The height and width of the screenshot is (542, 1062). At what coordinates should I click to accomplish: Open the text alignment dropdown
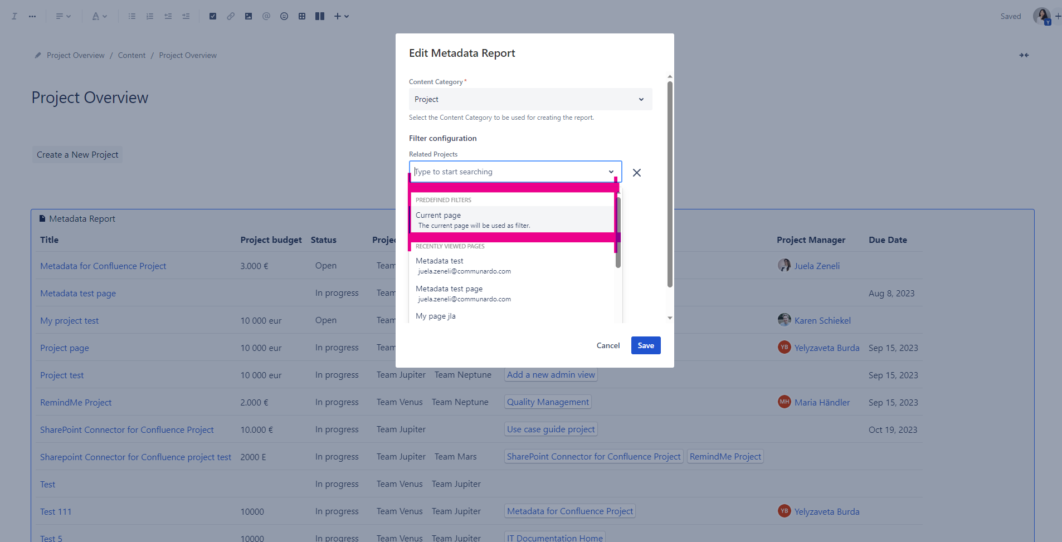pyautogui.click(x=63, y=16)
